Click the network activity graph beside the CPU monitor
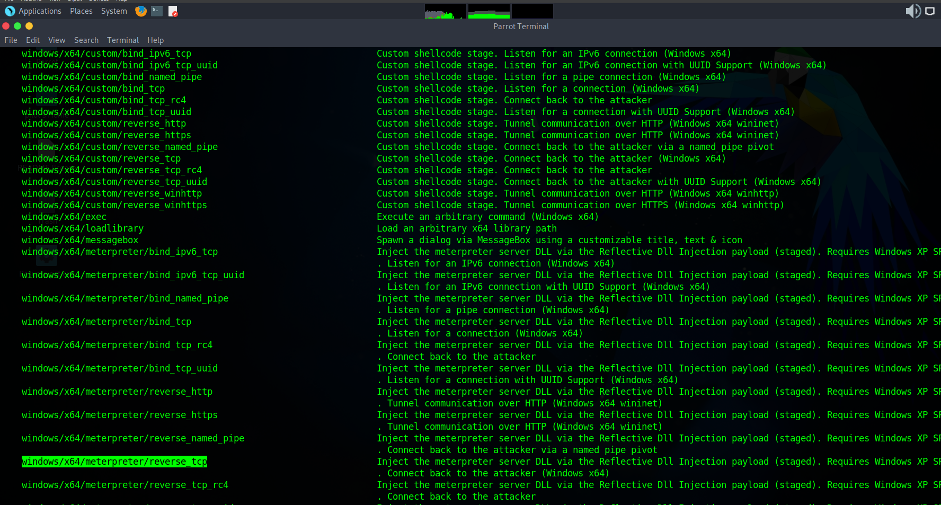 click(x=489, y=11)
